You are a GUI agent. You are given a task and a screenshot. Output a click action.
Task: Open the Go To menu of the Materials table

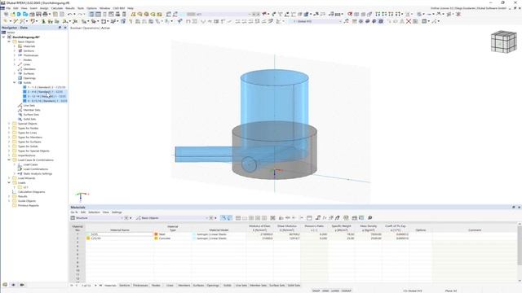(74, 212)
